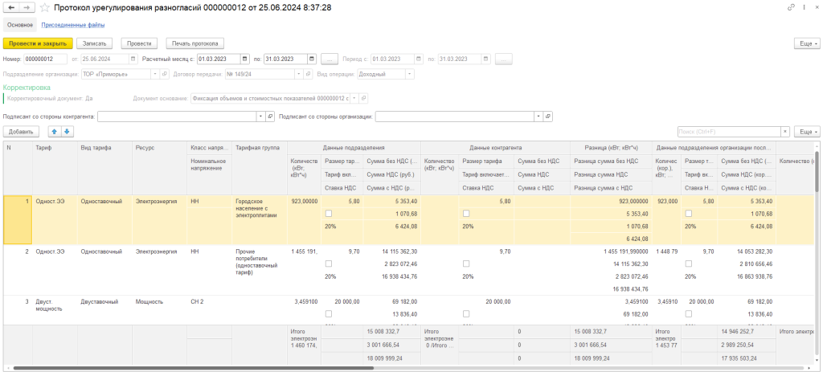Open top Еще dropdown menu
This screenshot has width=823, height=372.
click(806, 43)
